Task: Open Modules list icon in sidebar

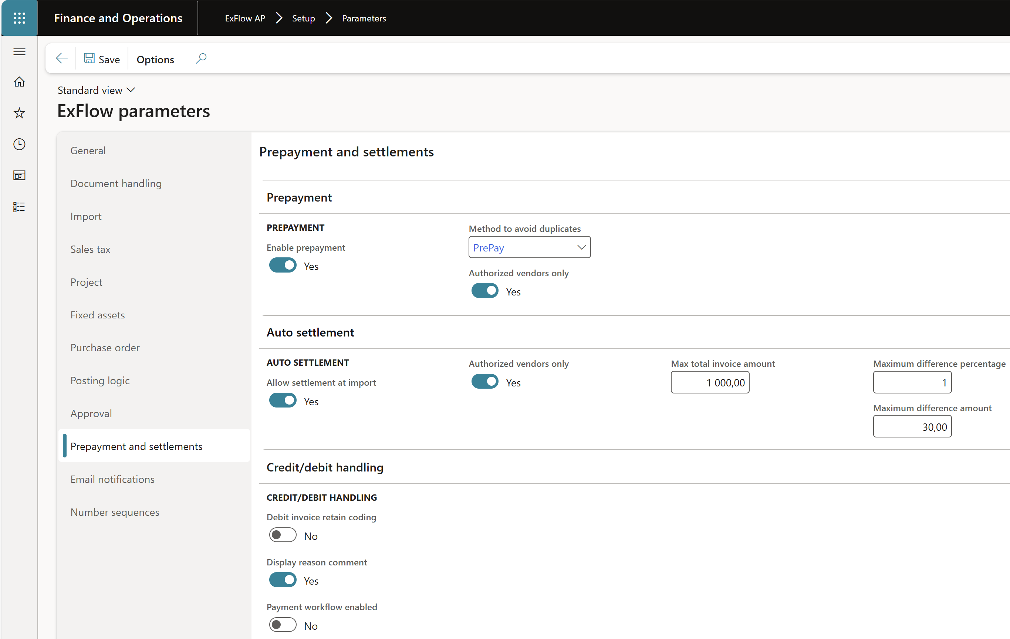Action: pos(19,207)
